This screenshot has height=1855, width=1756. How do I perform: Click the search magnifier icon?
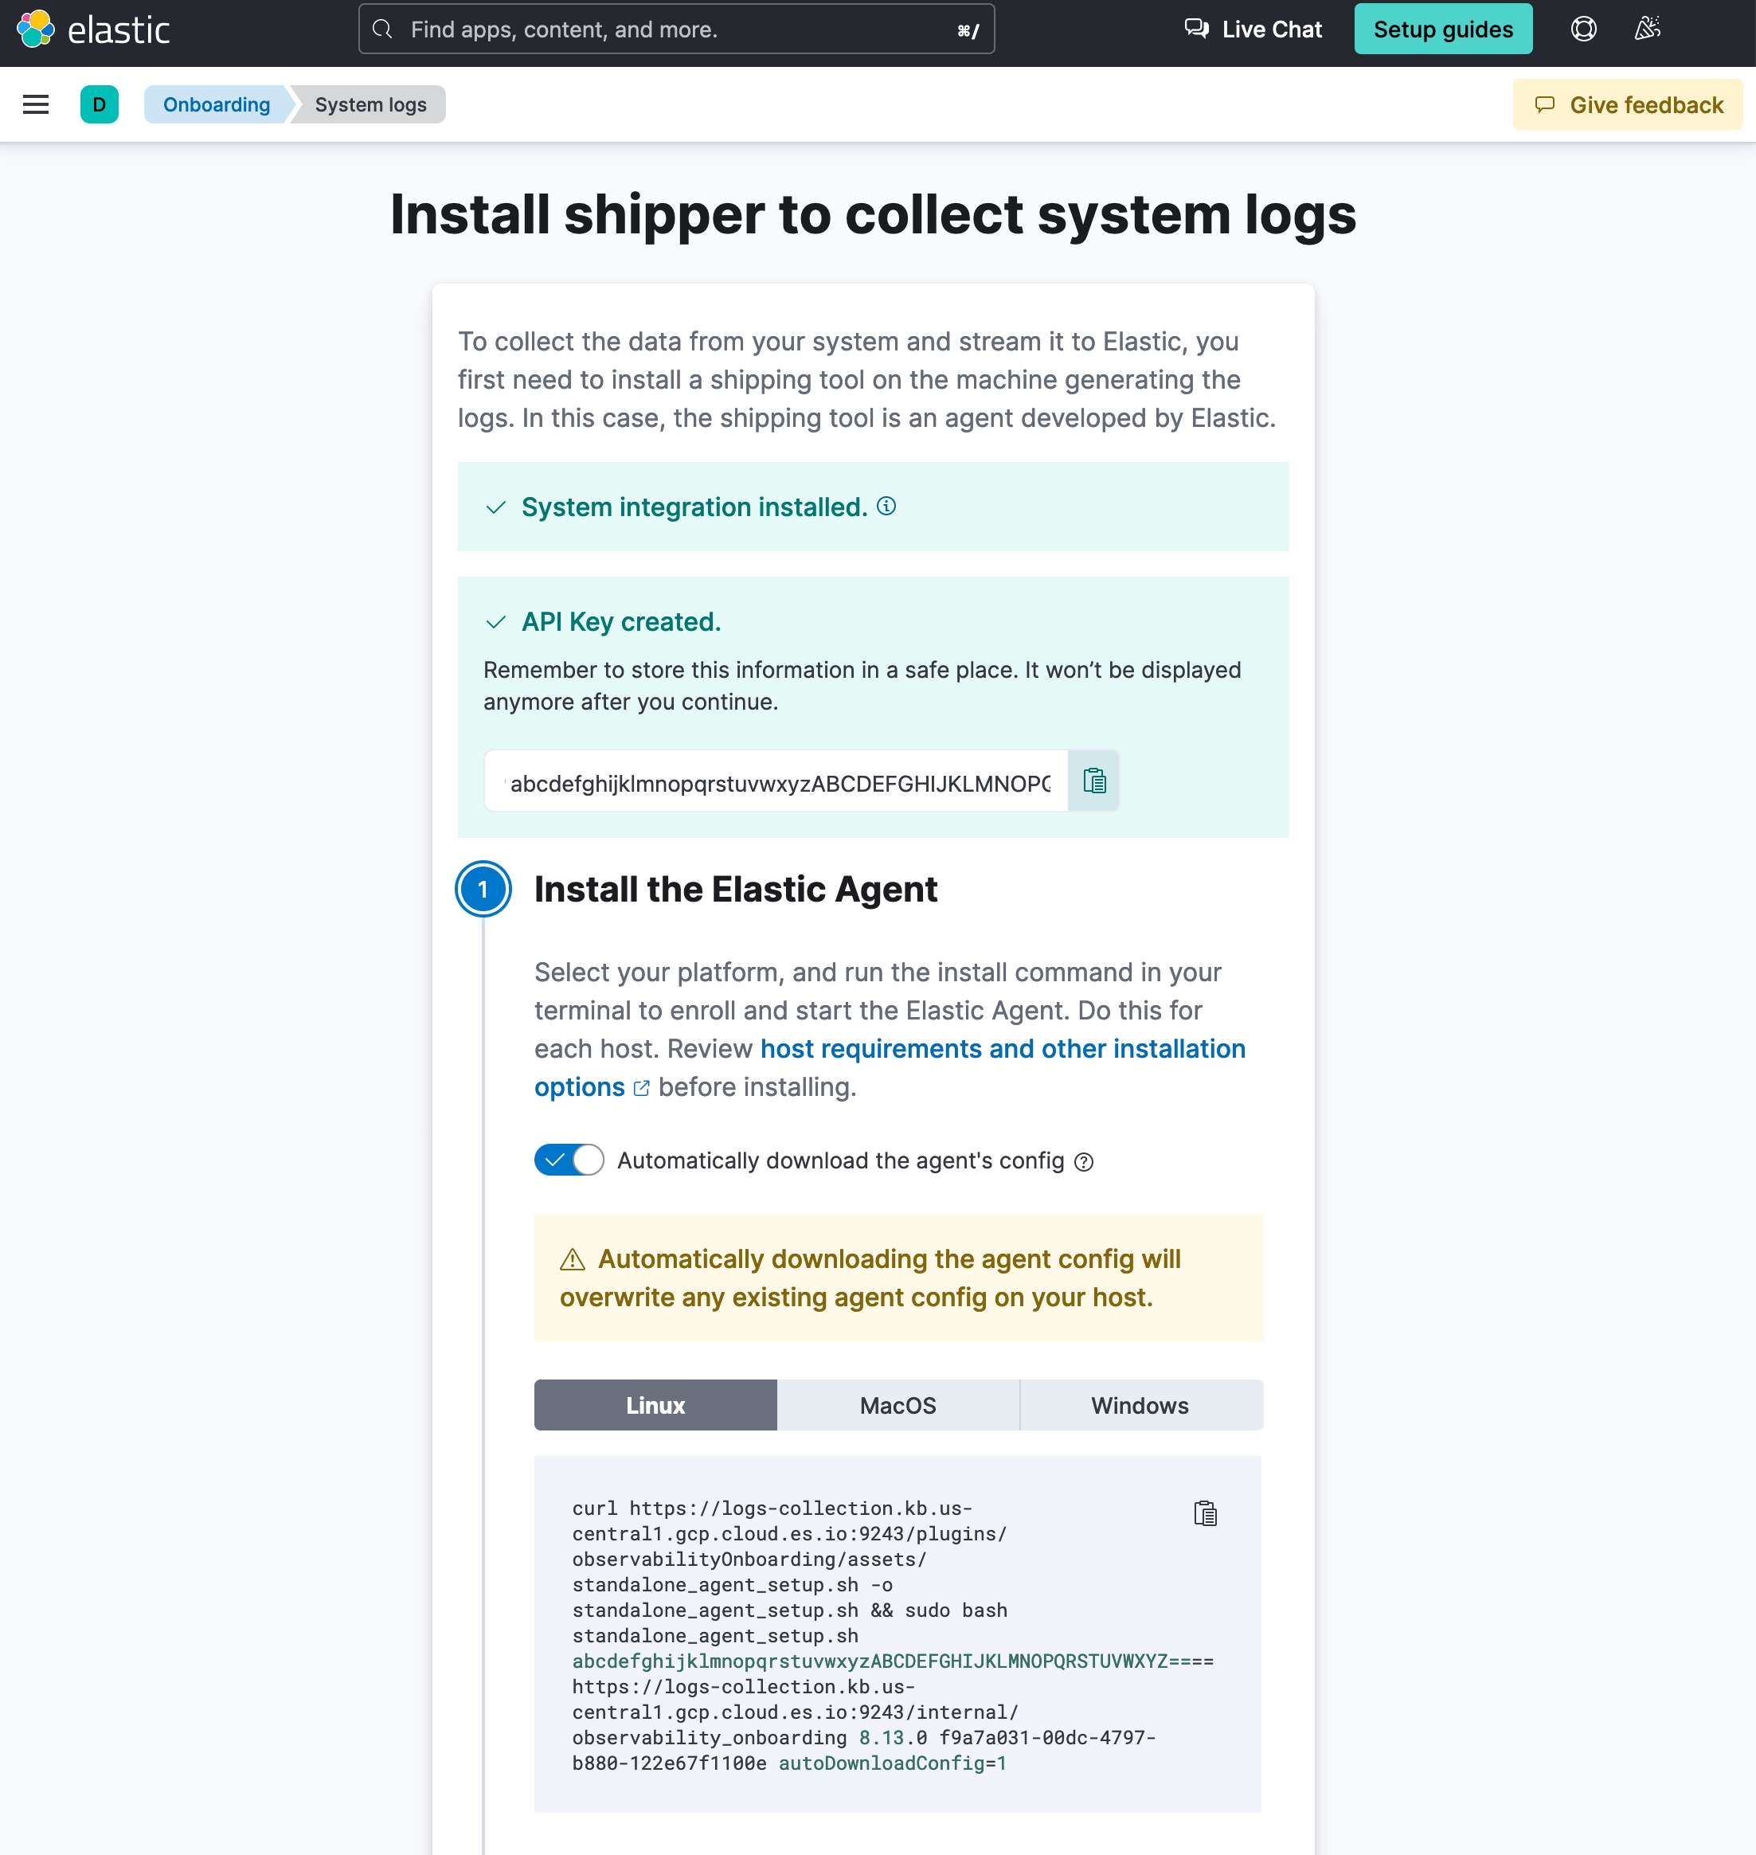click(382, 29)
